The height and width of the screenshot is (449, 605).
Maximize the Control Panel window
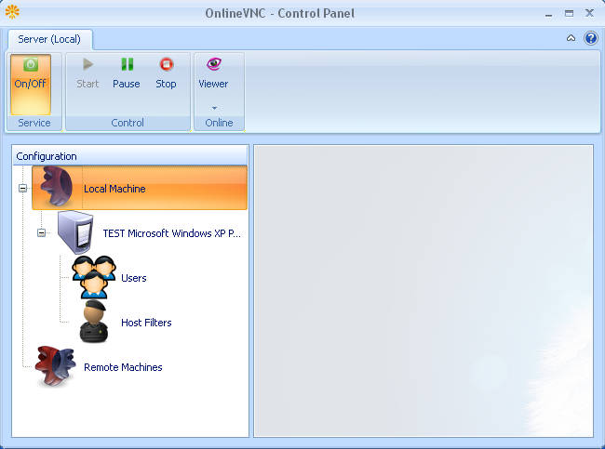[569, 14]
